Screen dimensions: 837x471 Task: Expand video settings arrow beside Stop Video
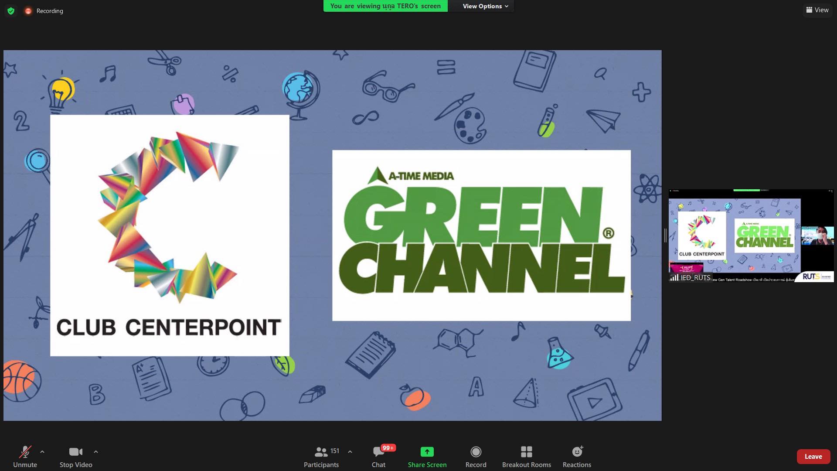click(x=96, y=452)
